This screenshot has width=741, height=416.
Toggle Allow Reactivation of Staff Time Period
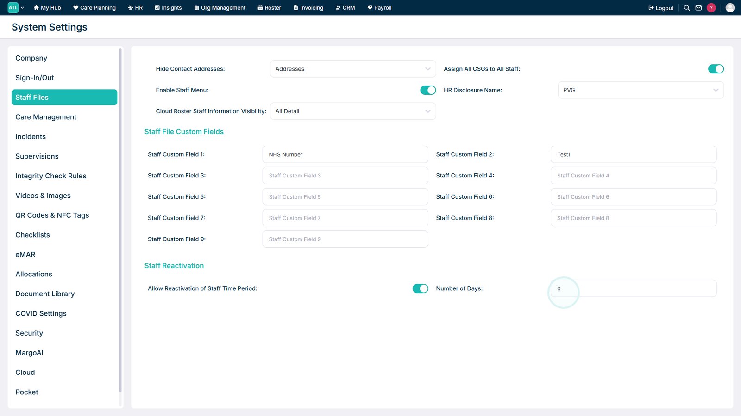[x=421, y=288]
